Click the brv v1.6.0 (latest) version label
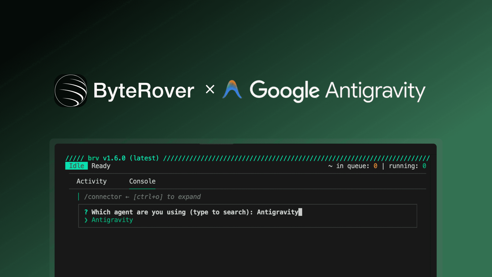Screen dimensions: 492x277 123,158
